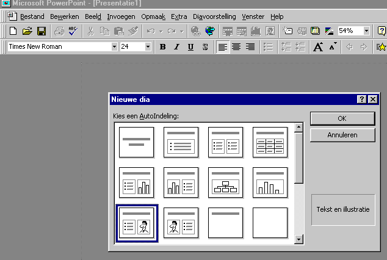Open the Venster menu

click(x=253, y=16)
